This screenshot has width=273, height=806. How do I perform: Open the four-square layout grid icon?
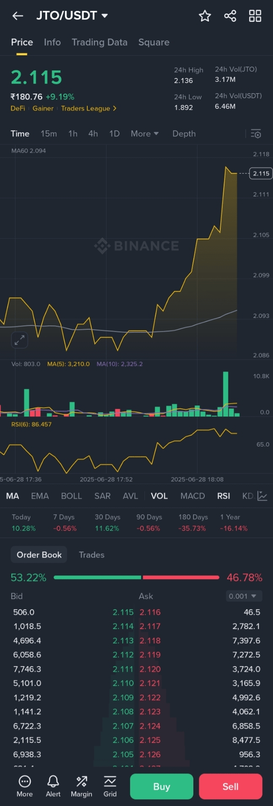click(x=255, y=16)
